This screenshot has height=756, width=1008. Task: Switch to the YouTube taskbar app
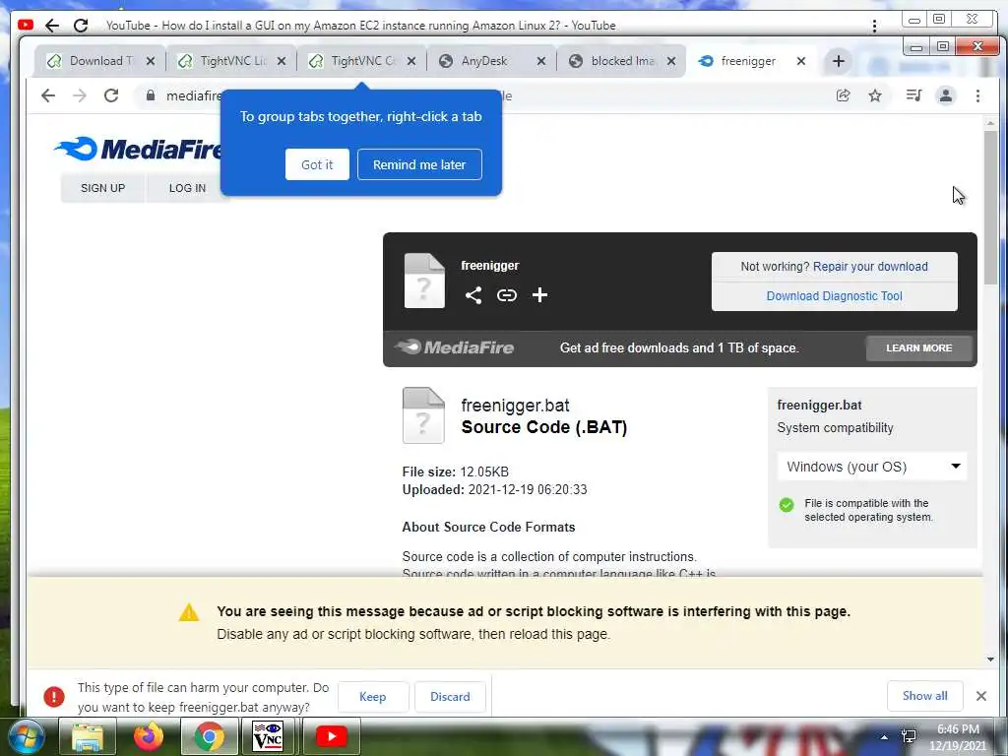point(331,736)
